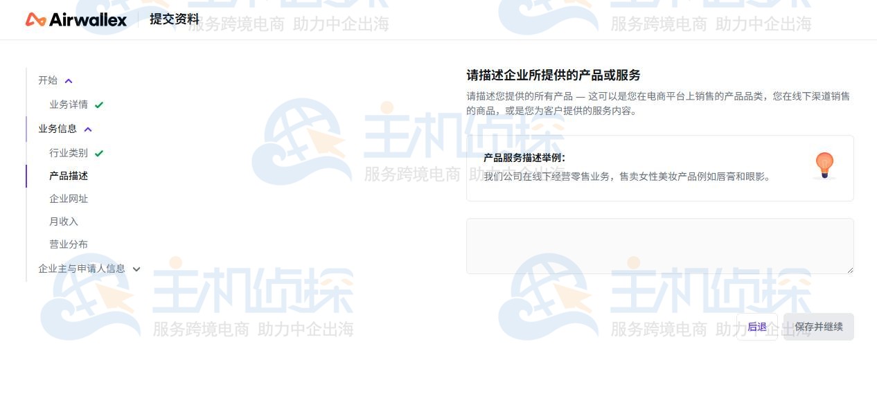Click the 请描述企业所提供的产品或服务 heading
The width and height of the screenshot is (877, 396).
click(553, 75)
